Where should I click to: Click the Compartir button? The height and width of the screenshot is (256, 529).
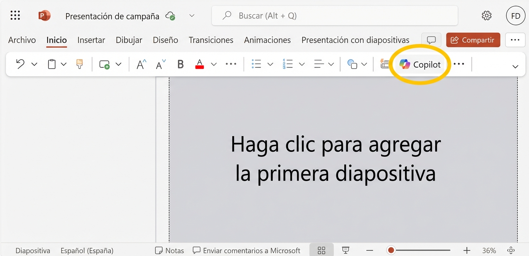[x=473, y=40]
